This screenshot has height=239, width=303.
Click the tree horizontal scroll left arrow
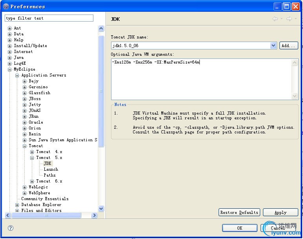pyautogui.click(x=8, y=215)
